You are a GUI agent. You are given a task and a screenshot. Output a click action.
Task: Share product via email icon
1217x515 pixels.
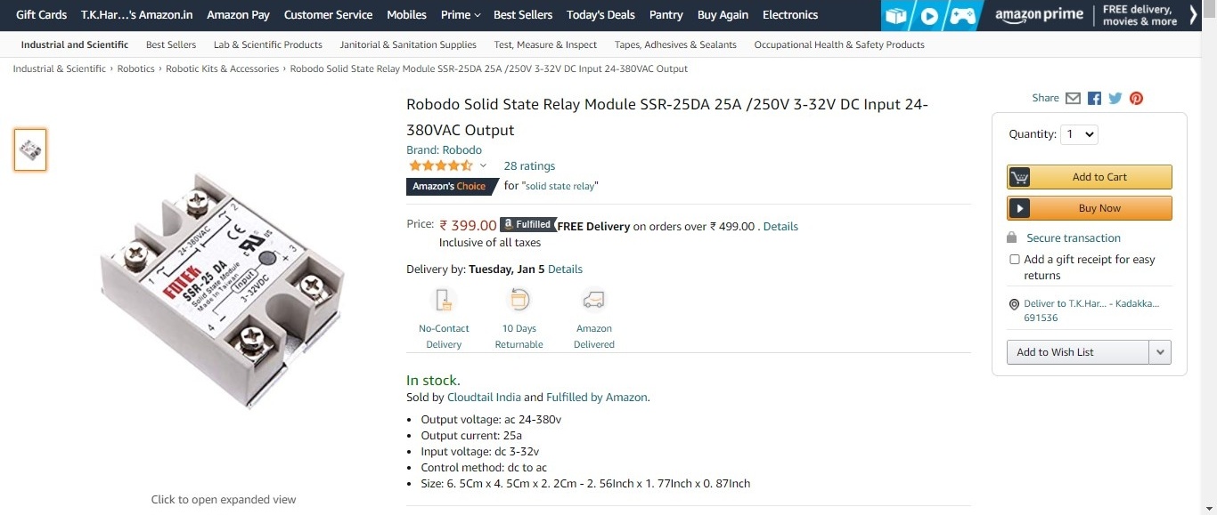tap(1073, 99)
